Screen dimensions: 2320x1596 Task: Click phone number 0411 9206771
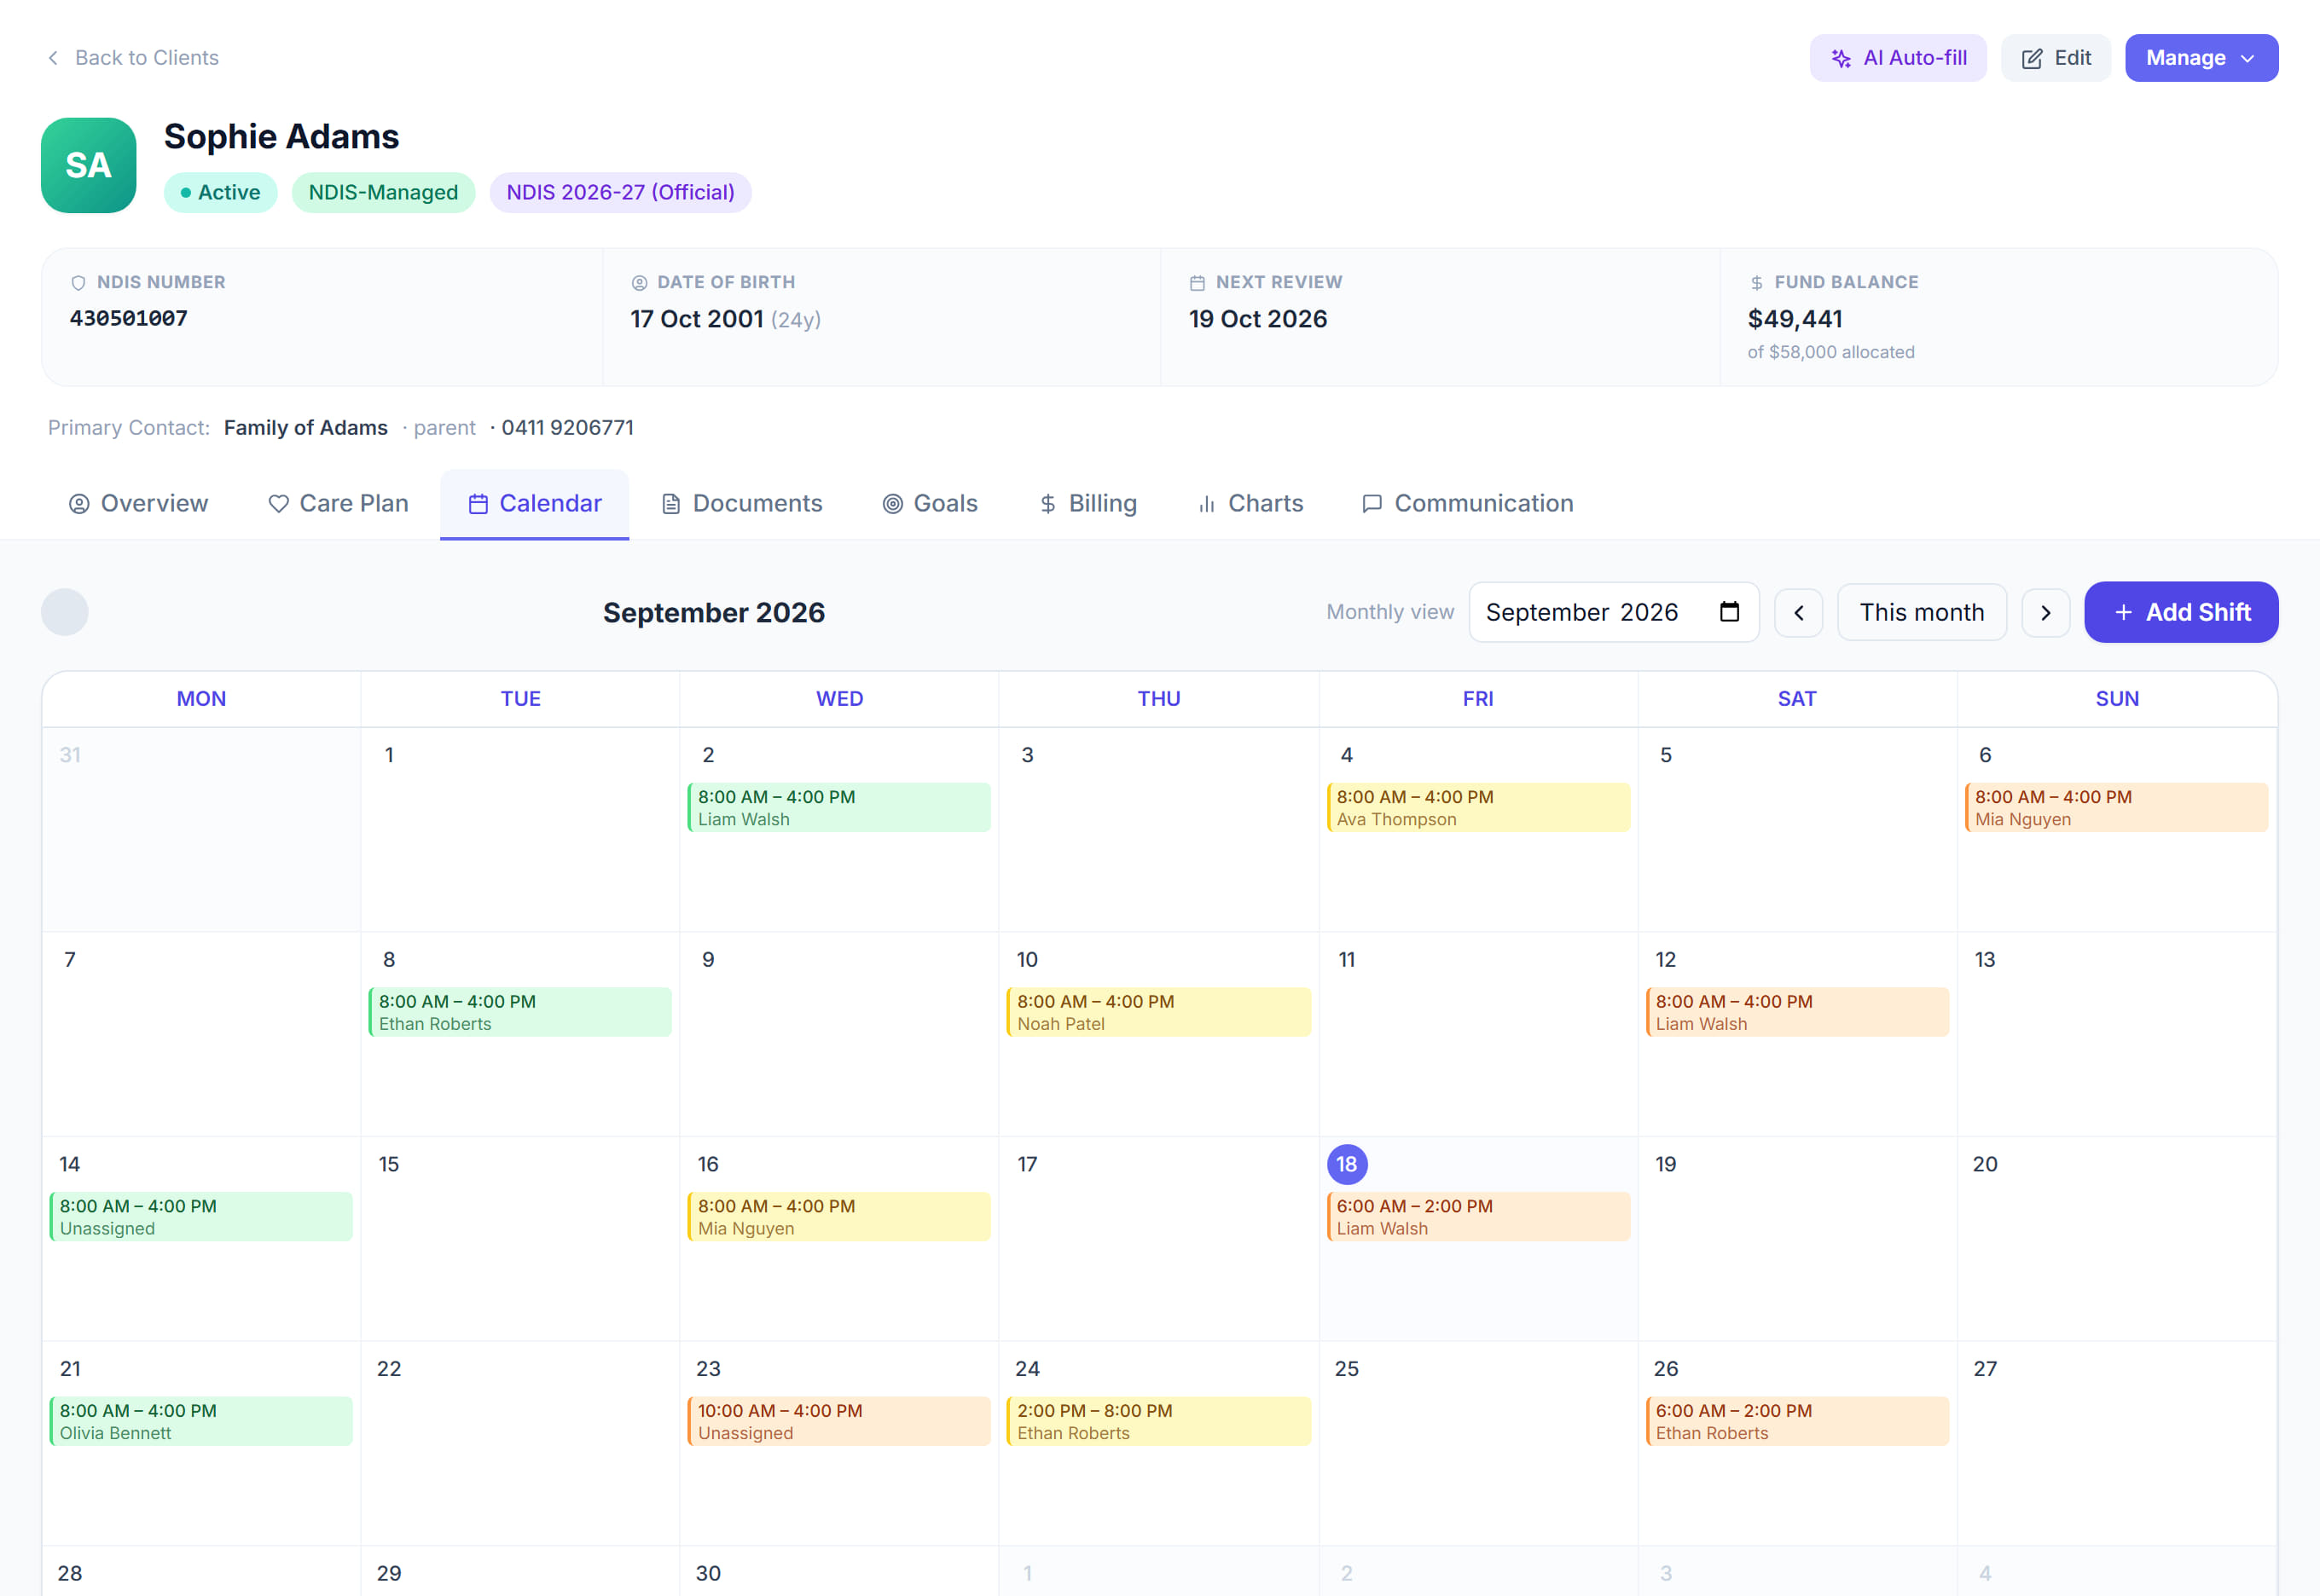click(567, 428)
